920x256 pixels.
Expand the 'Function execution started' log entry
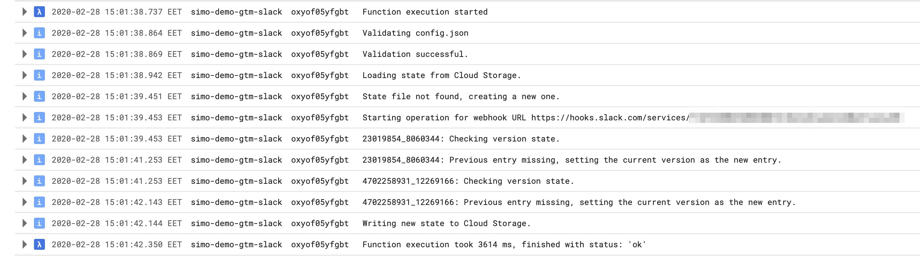coord(24,12)
